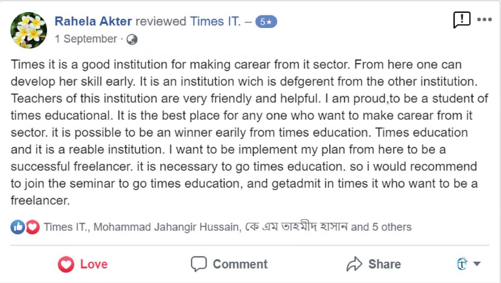Viewport: 501px width, 283px height.
Task: Click the review feedback exclamation bubble icon
Action: 461,20
